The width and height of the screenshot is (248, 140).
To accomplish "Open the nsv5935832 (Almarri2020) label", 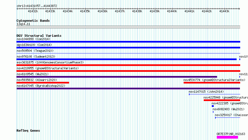I will [37, 80].
